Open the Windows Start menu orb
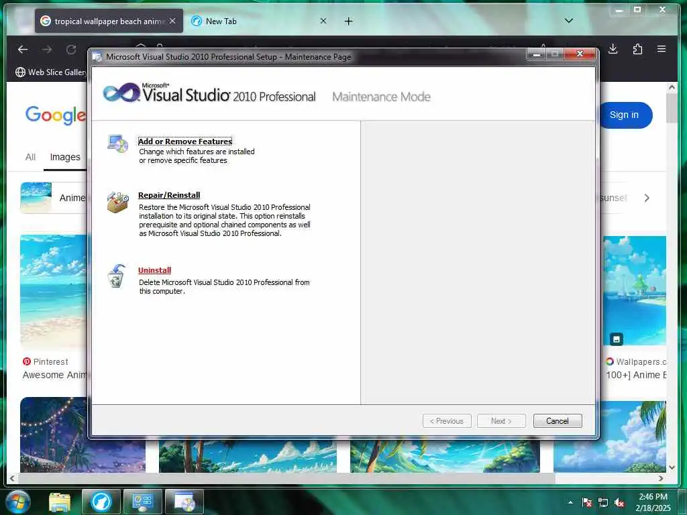The image size is (687, 515). point(18,502)
